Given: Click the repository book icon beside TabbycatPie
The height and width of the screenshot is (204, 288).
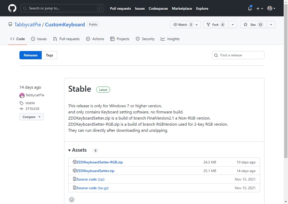Looking at the screenshot, I should coord(10,24).
